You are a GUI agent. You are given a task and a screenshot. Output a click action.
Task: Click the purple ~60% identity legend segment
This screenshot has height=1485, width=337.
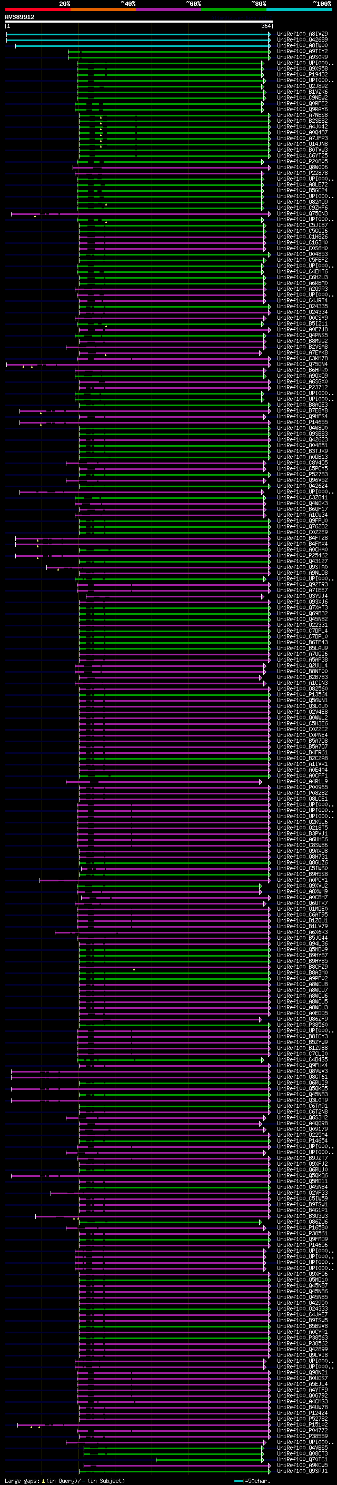169,9
